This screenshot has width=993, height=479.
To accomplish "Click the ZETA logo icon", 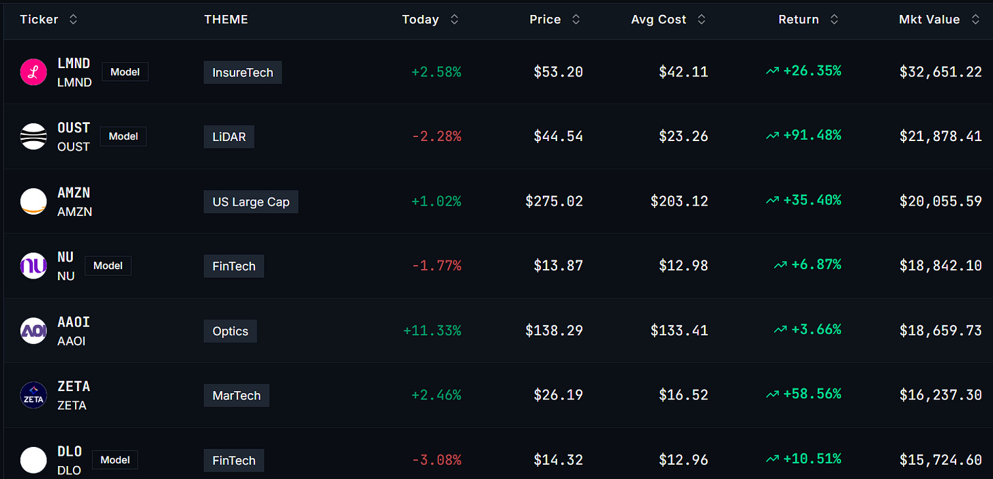I will click(33, 395).
